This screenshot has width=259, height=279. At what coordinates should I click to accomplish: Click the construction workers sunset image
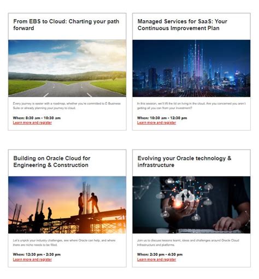pos(67,205)
